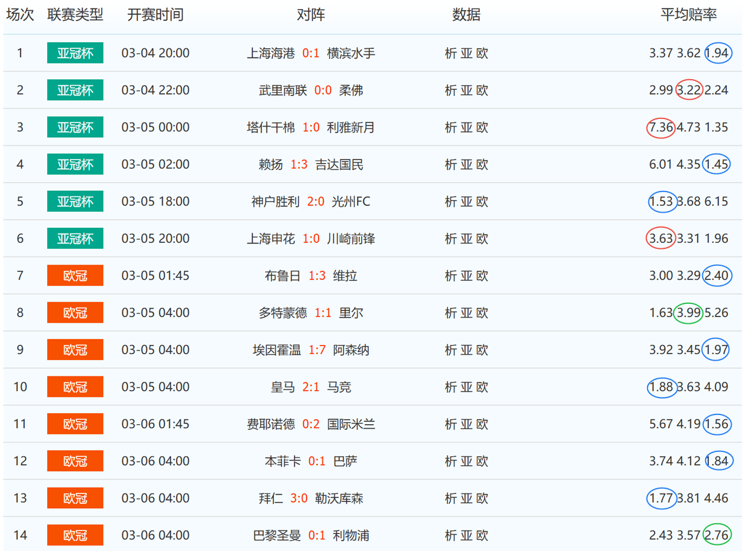The image size is (742, 551).
Task: Click team name 国际米兰
Action: pyautogui.click(x=351, y=424)
